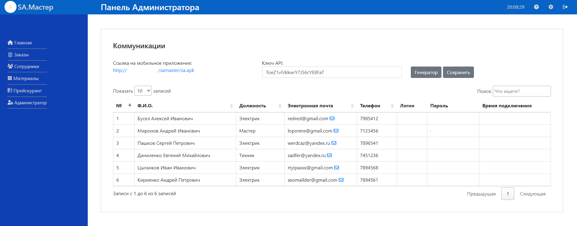
Task: Click the logout icon in header
Action: click(565, 7)
